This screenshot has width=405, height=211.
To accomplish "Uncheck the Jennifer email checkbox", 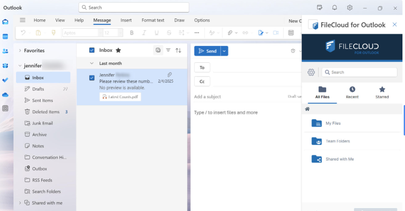I will pos(92,78).
